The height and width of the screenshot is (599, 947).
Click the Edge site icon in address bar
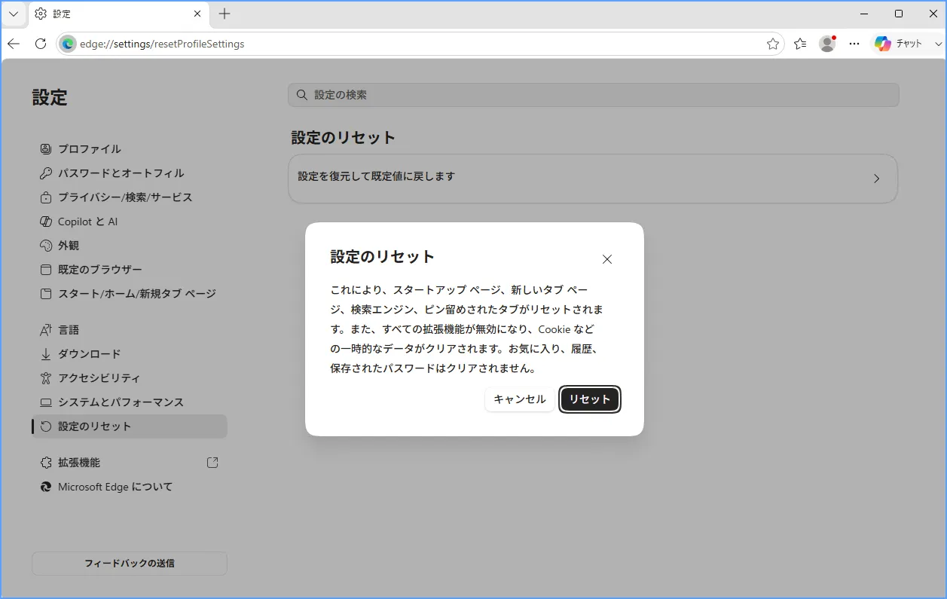(68, 44)
